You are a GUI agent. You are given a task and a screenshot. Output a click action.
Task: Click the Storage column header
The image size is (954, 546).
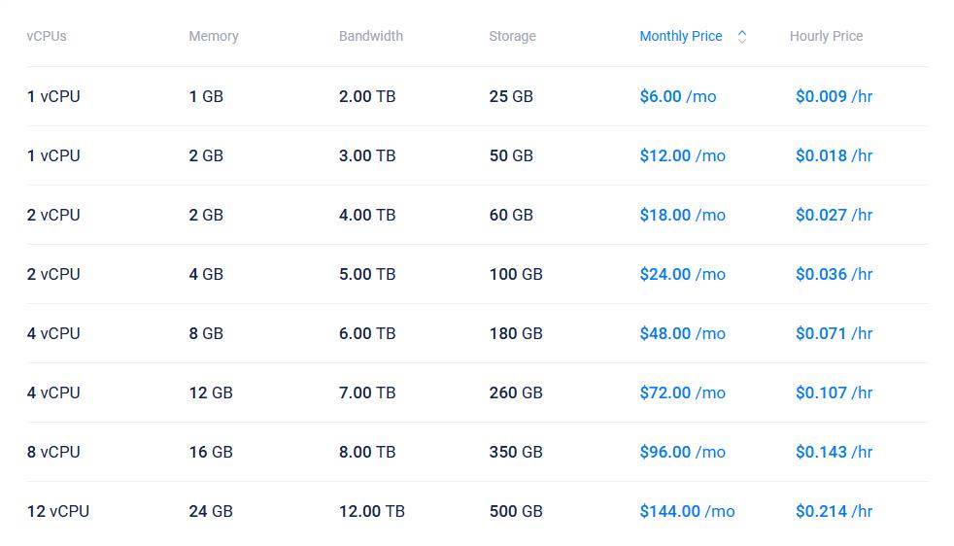click(512, 36)
